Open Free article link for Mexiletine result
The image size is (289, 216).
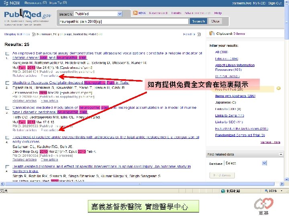(x=49, y=101)
